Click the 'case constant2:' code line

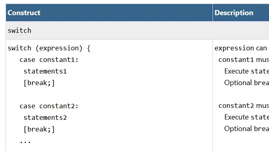tap(49, 106)
